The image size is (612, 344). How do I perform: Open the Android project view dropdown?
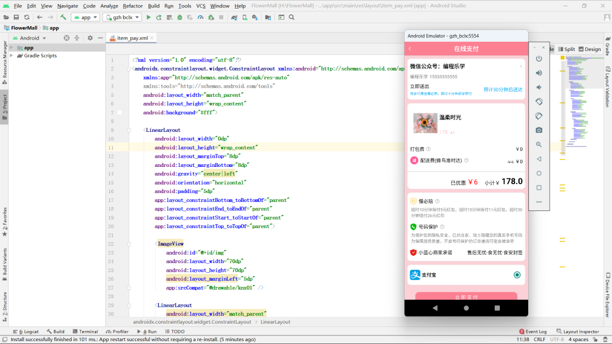tap(29, 38)
